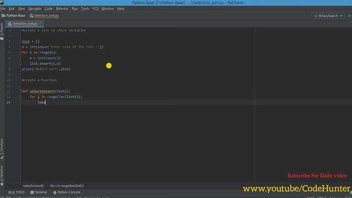Click the 'list.insert(i,x)' code line
This screenshot has width=352, height=198.
45,64
